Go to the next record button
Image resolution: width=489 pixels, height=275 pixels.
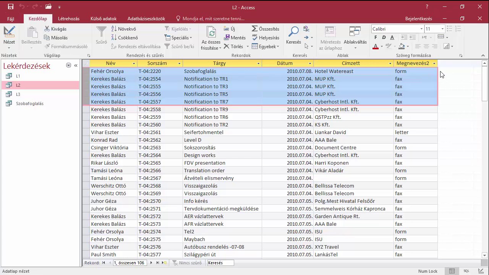coord(151,263)
